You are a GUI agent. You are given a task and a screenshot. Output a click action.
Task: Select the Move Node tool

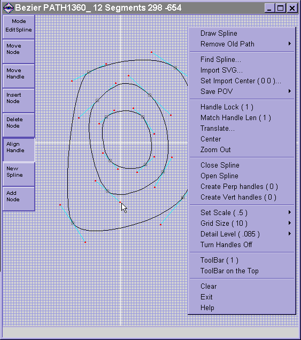tap(19, 51)
